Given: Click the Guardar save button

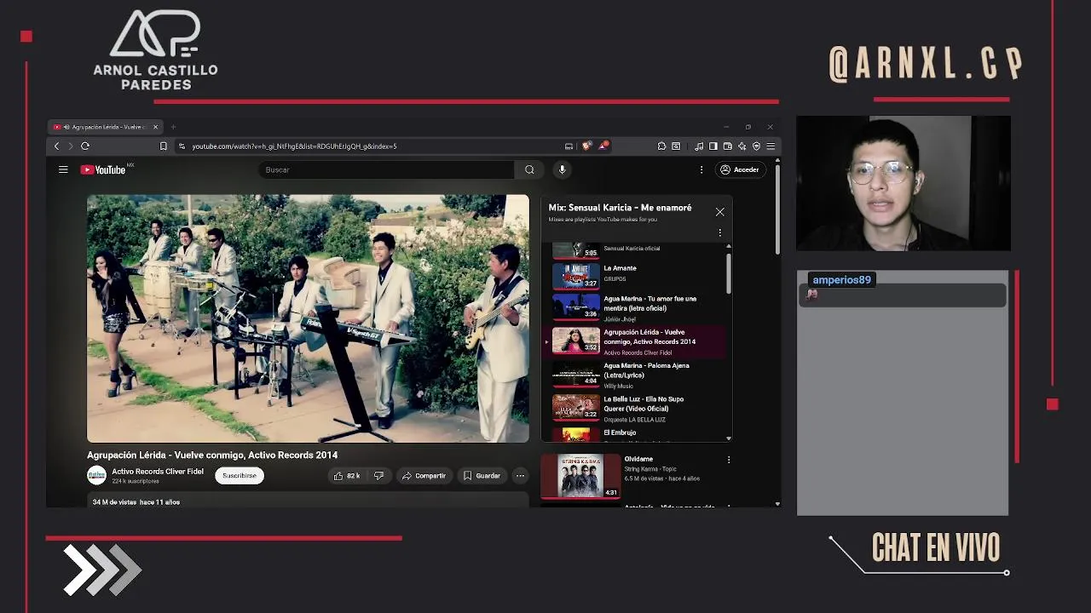Looking at the screenshot, I should [x=482, y=476].
